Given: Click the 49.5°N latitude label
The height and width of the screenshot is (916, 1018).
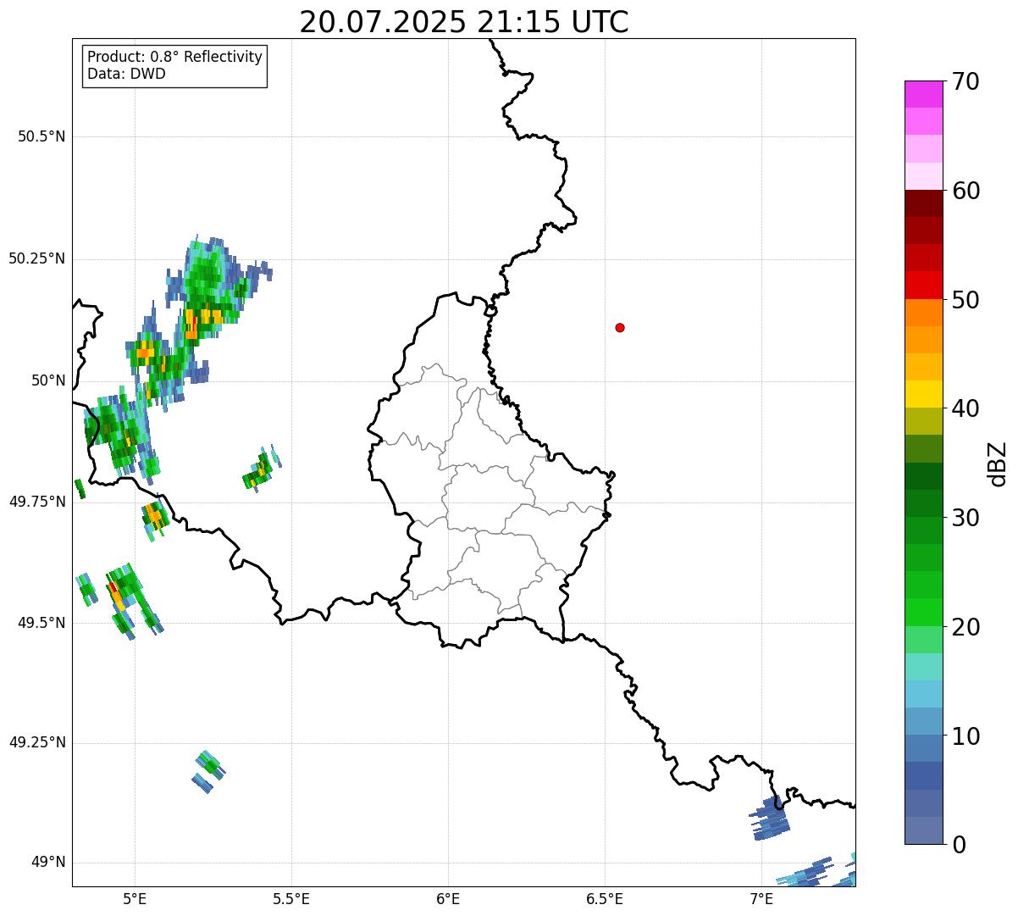Looking at the screenshot, I should [41, 623].
